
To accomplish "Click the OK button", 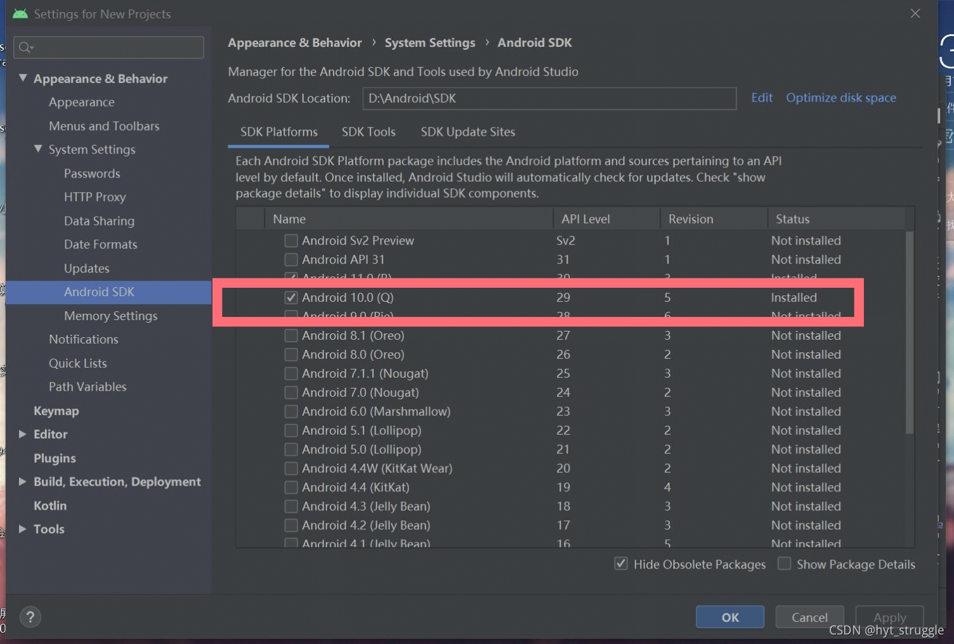I will [730, 617].
